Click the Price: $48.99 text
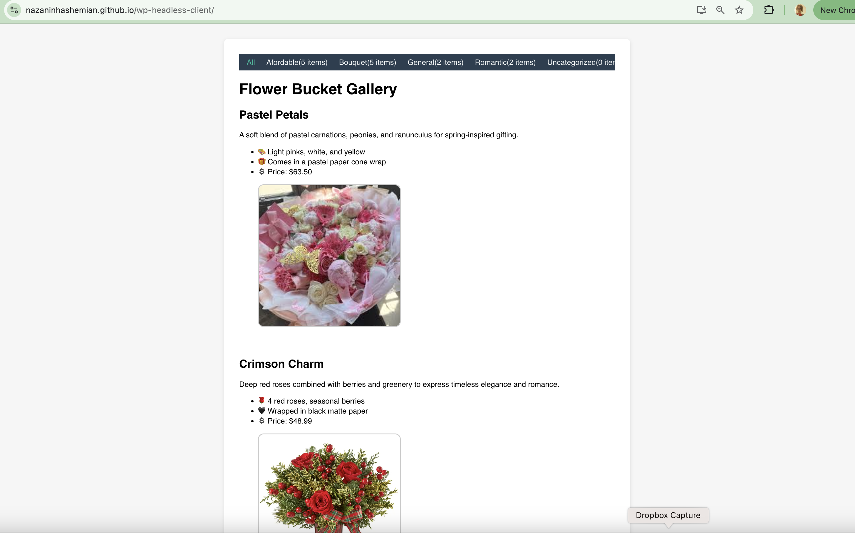Image resolution: width=855 pixels, height=533 pixels. (x=290, y=421)
